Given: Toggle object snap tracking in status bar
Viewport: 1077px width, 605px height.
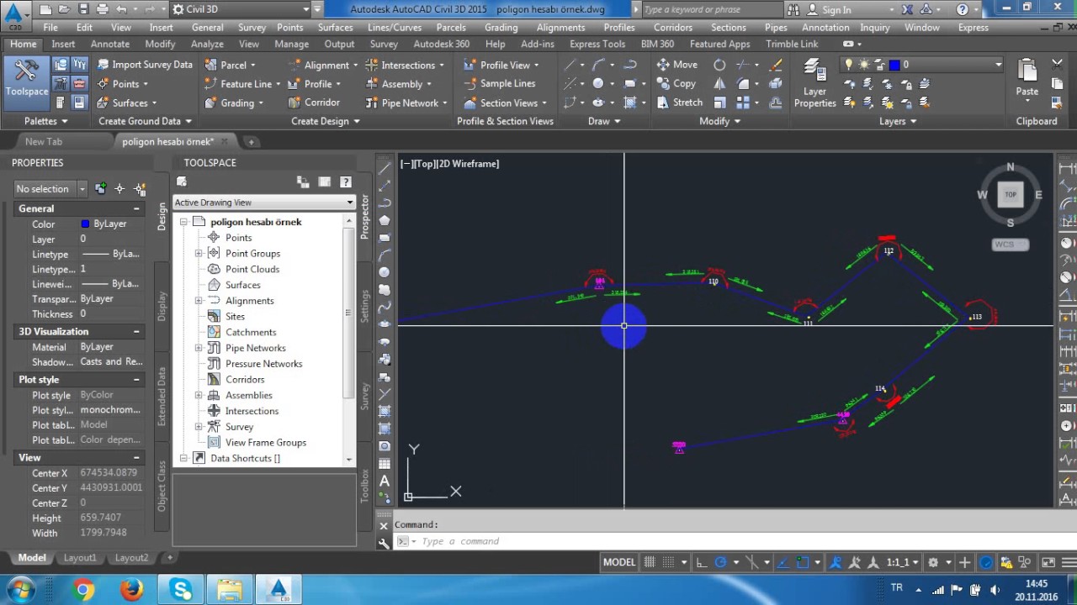Looking at the screenshot, I should click(x=785, y=562).
